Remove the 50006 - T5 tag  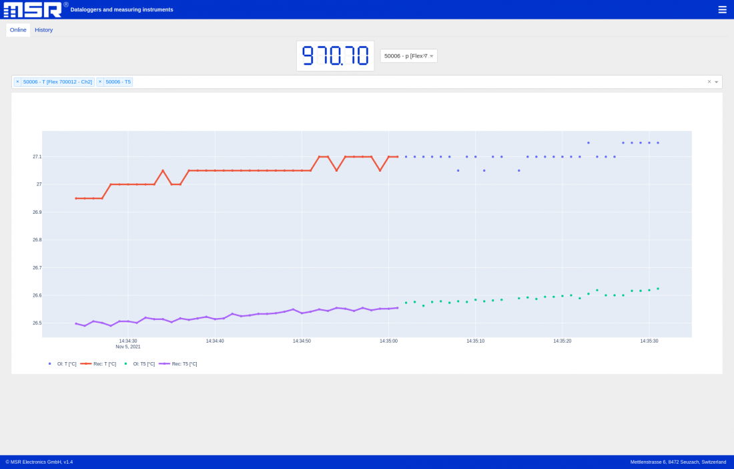coord(100,82)
